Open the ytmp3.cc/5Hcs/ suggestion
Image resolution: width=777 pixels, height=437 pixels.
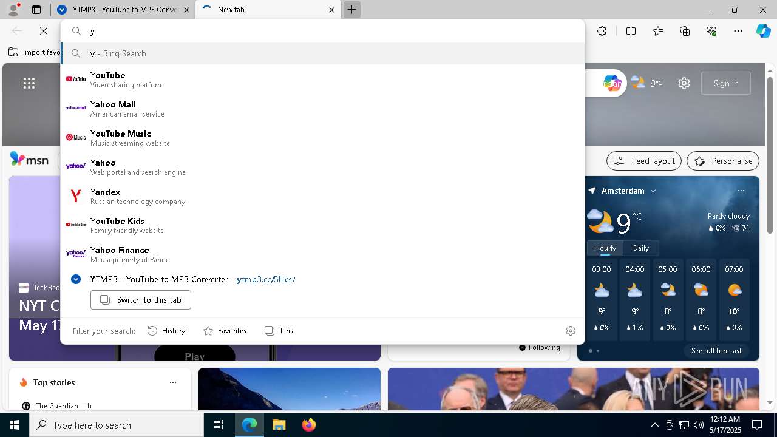point(322,279)
